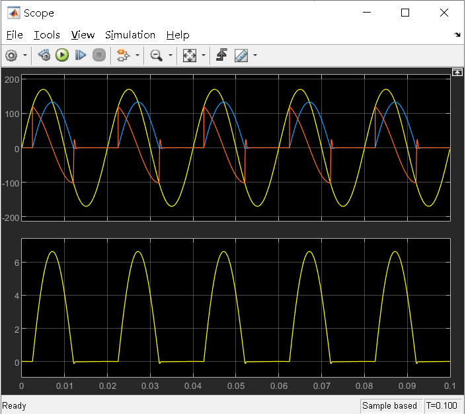The height and width of the screenshot is (414, 466).
Task: Open Configuration Properties gear icon
Action: coord(12,56)
